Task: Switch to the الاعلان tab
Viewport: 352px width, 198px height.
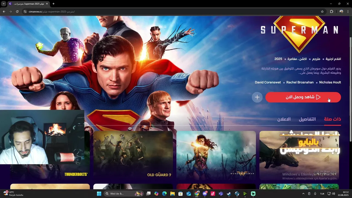Action: 284,119
